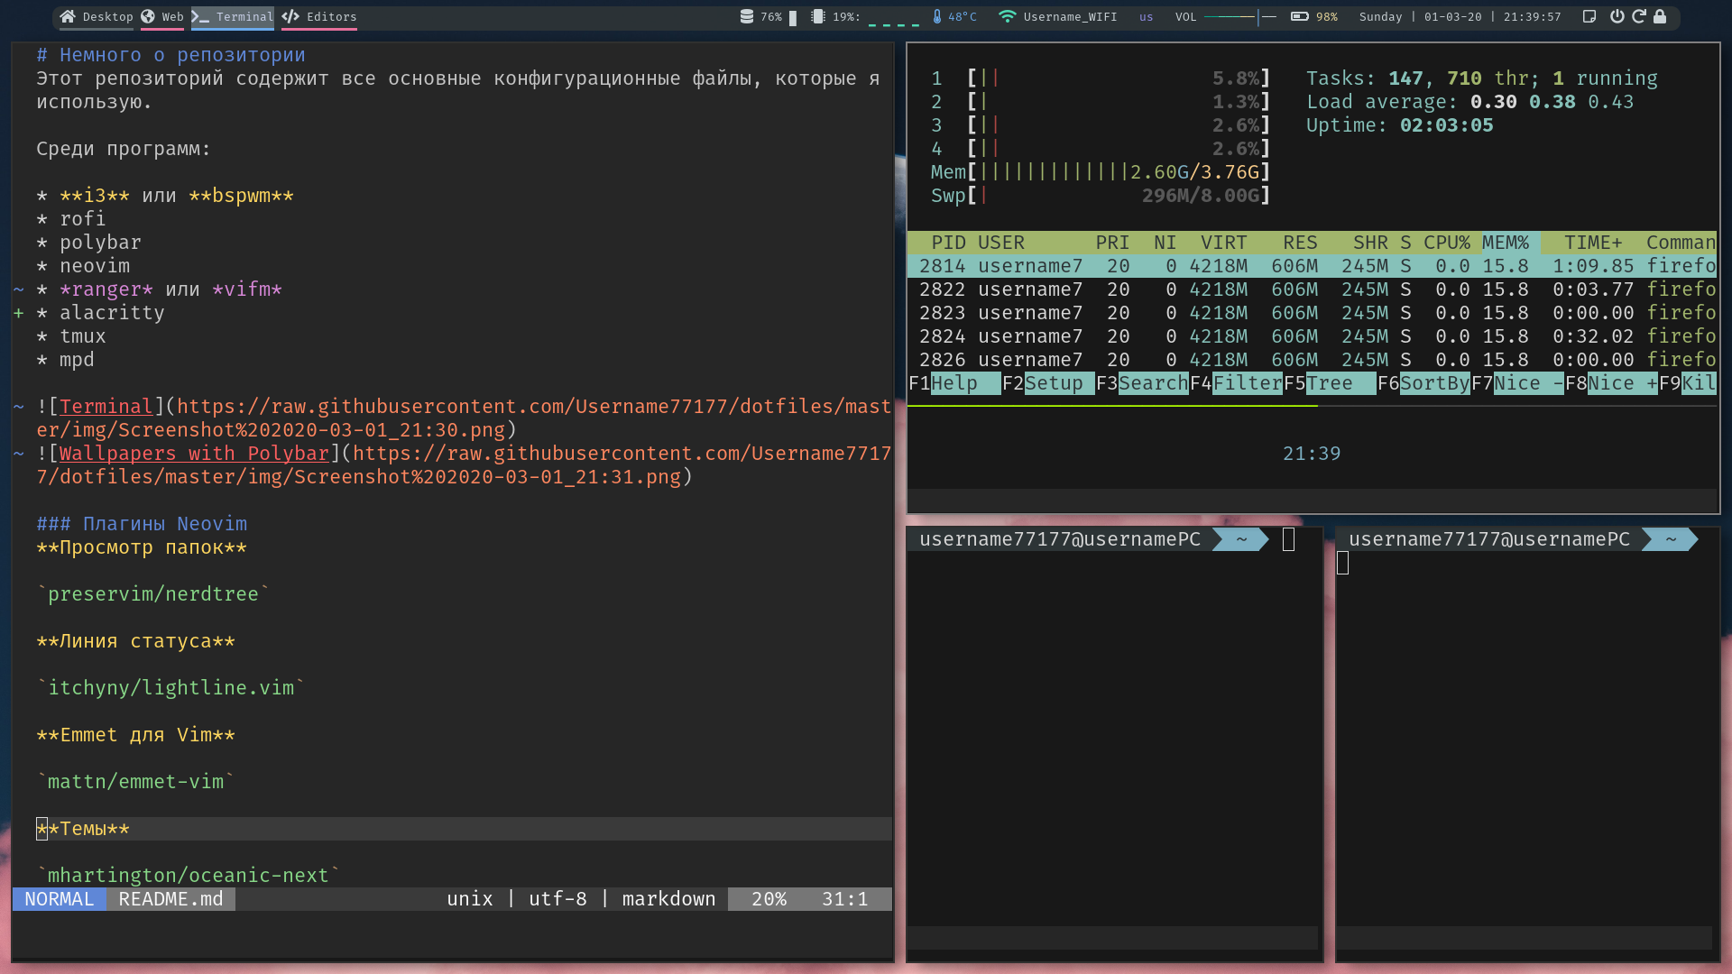1732x974 pixels.
Task: Switch to the Web workspace
Action: tap(162, 16)
